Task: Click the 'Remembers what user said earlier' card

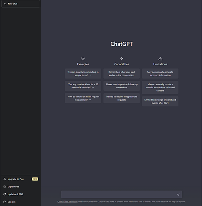Action: (122, 73)
